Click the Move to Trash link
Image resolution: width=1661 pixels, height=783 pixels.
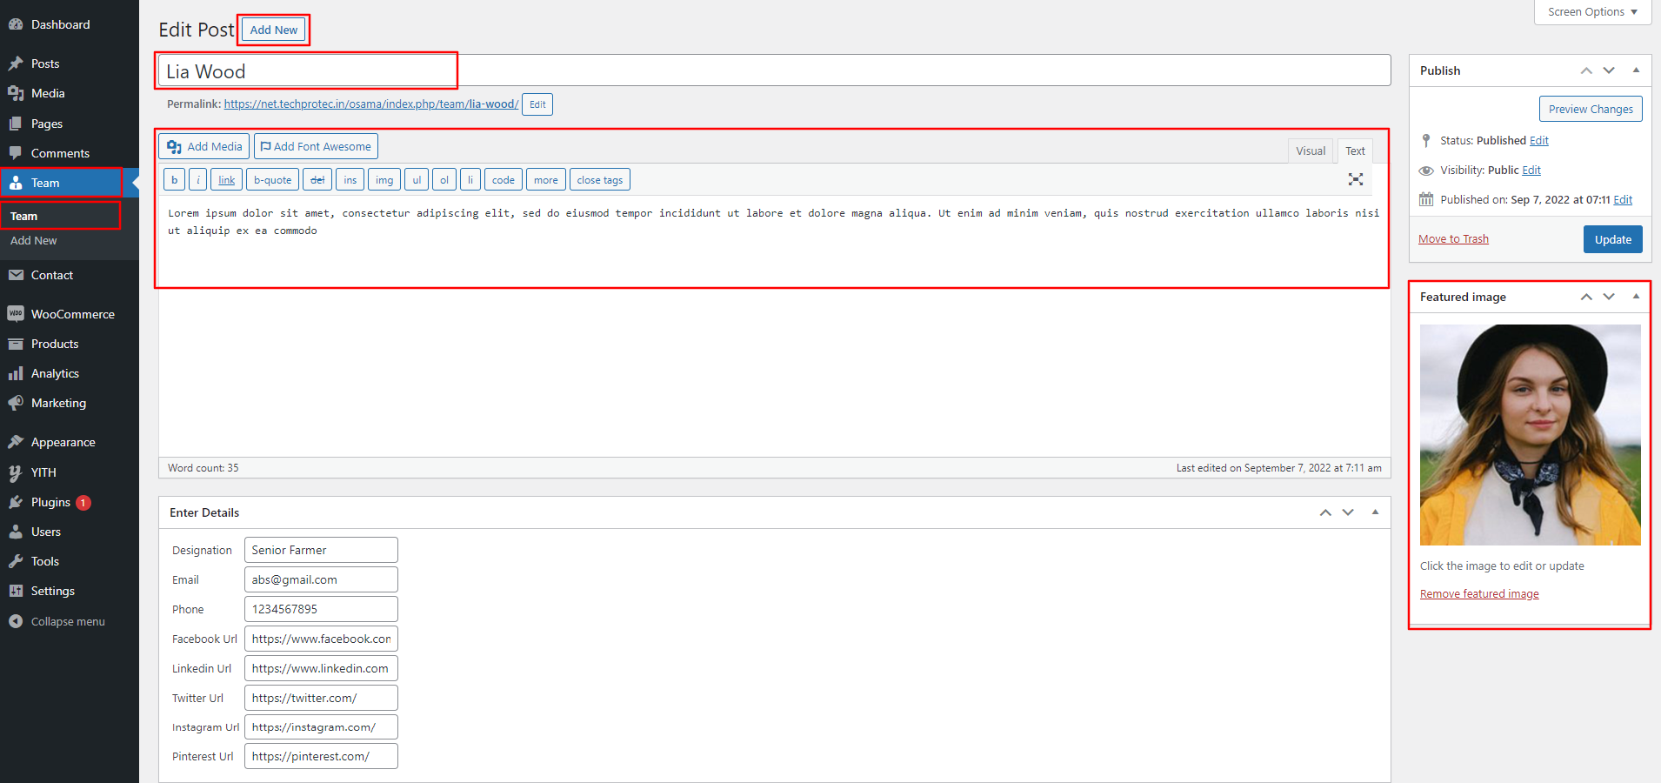(x=1453, y=239)
